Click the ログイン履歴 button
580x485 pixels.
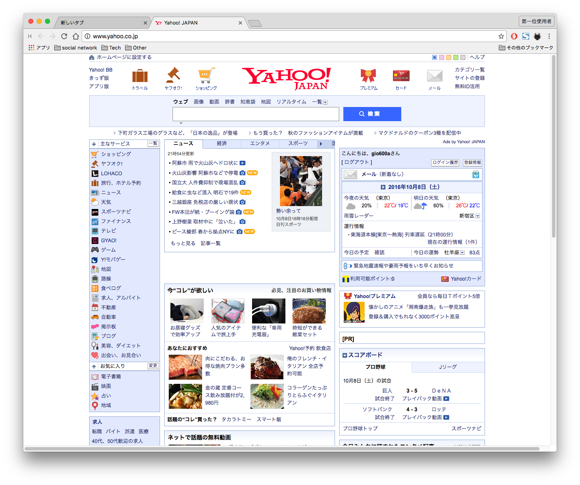[445, 163]
